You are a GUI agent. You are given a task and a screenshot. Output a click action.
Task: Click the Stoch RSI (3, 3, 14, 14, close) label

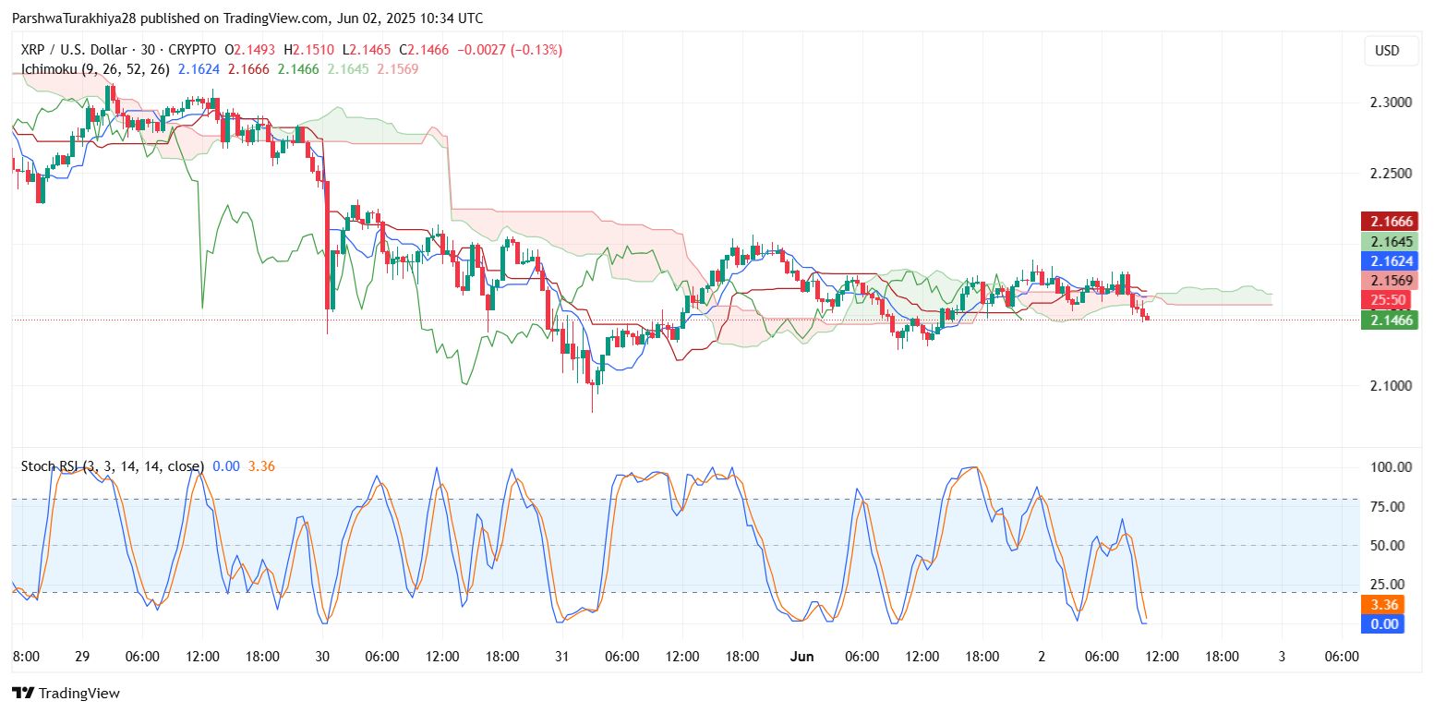(x=113, y=466)
